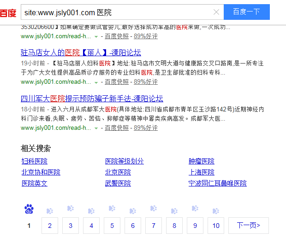Go to the next page with 下一页

click(x=248, y=226)
